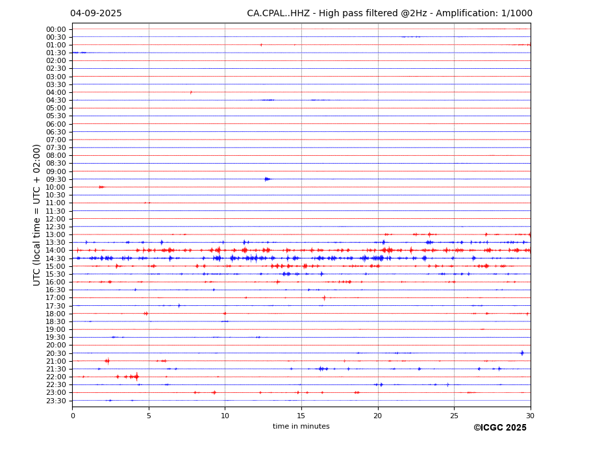602x452 pixels.
Task: Click the x-axis tick label 30
Action: [x=530, y=416]
